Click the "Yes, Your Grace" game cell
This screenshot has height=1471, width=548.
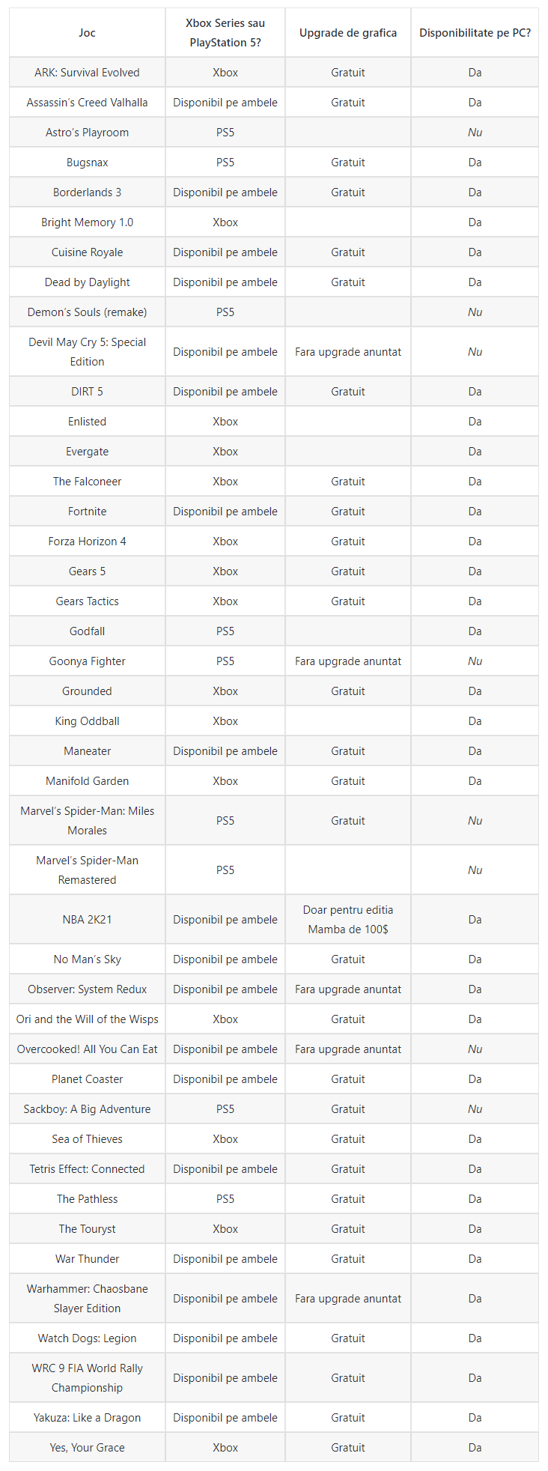[87, 1448]
